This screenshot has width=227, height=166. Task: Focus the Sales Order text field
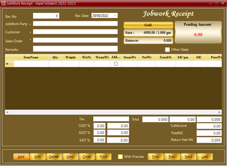75,40
